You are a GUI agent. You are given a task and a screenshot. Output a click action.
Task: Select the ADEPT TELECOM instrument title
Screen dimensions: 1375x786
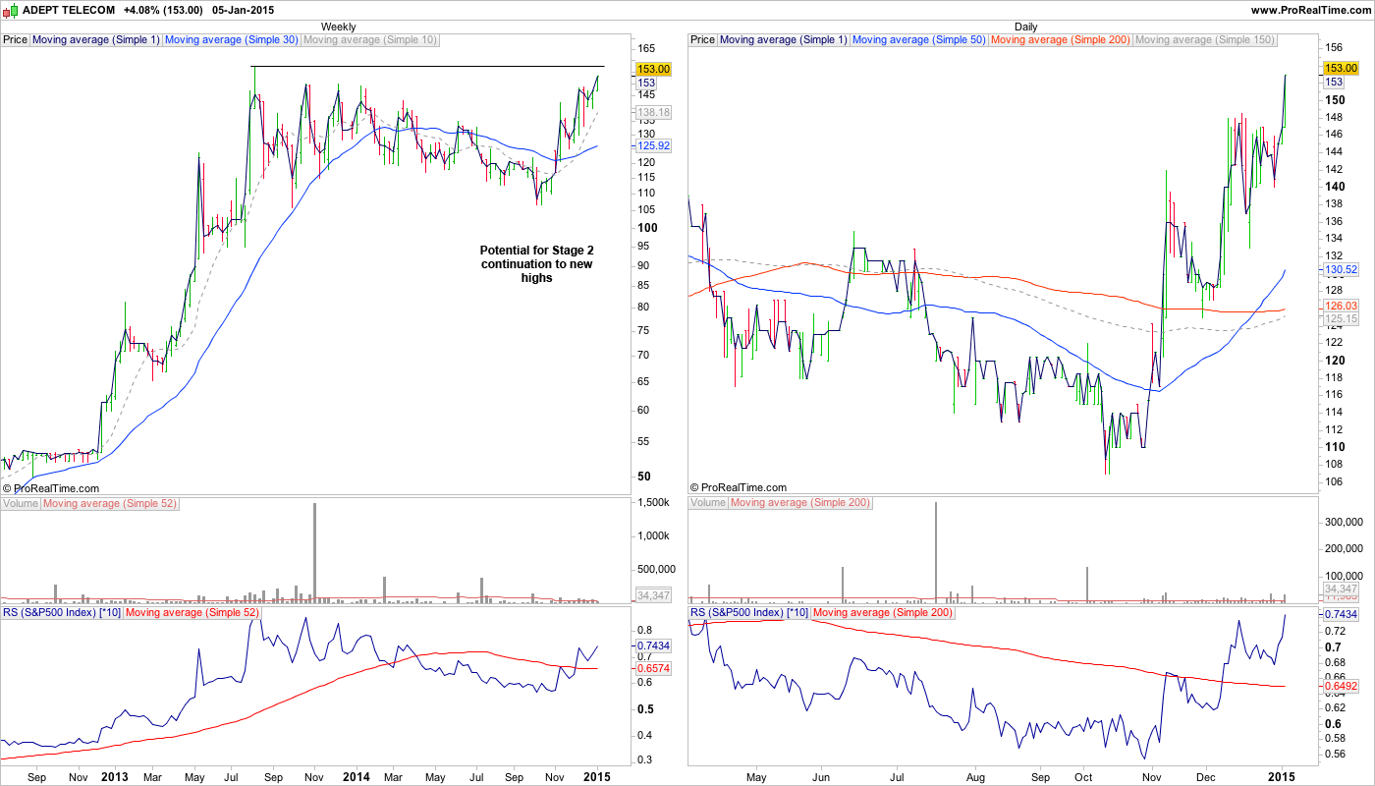pyautogui.click(x=68, y=10)
